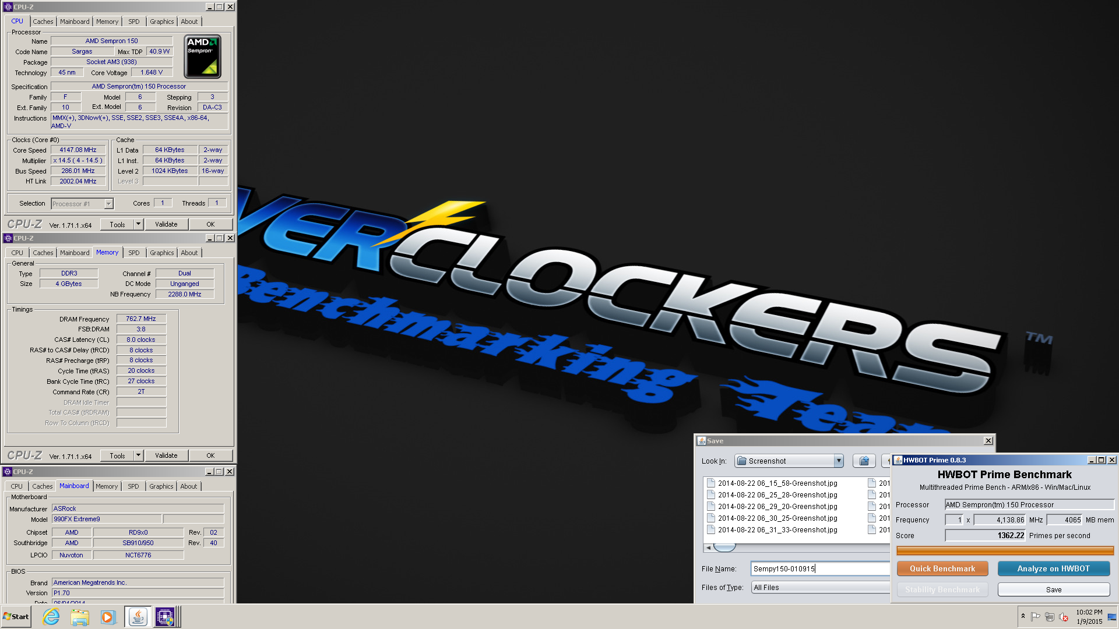Open the Caches tab in top CPU-Z
Image resolution: width=1119 pixels, height=629 pixels.
point(43,22)
